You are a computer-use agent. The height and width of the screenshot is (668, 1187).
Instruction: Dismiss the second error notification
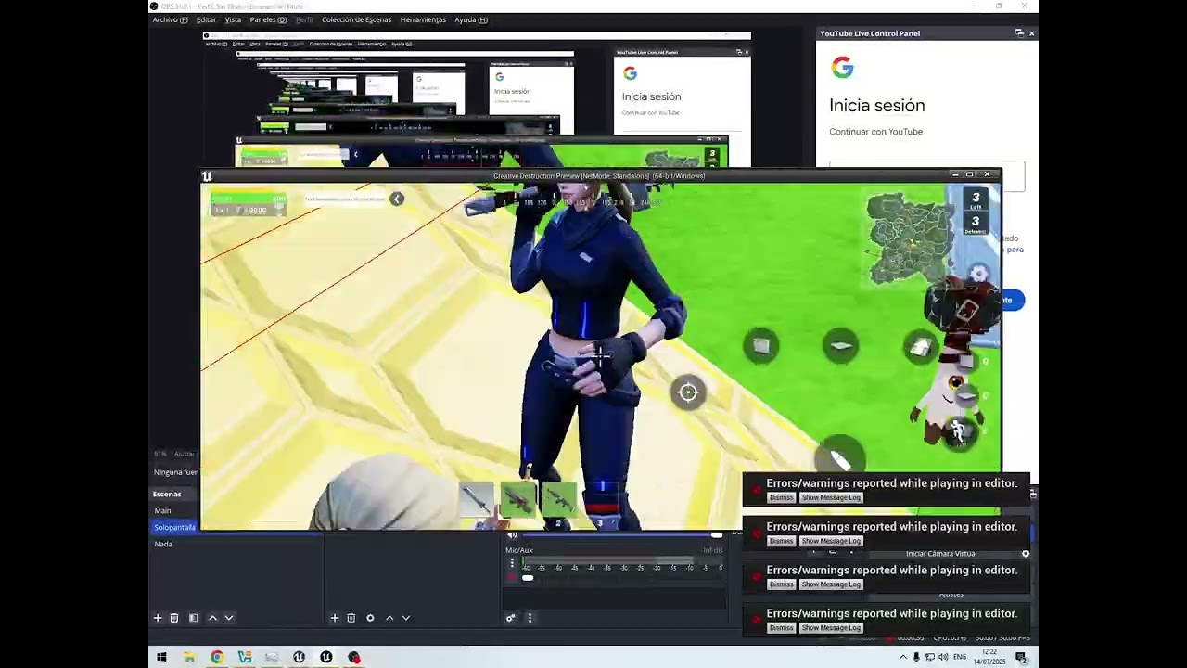click(x=781, y=541)
